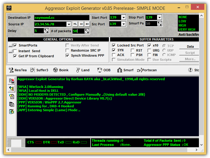Start a Portscan
The height and width of the screenshot is (158, 210).
click(x=147, y=70)
